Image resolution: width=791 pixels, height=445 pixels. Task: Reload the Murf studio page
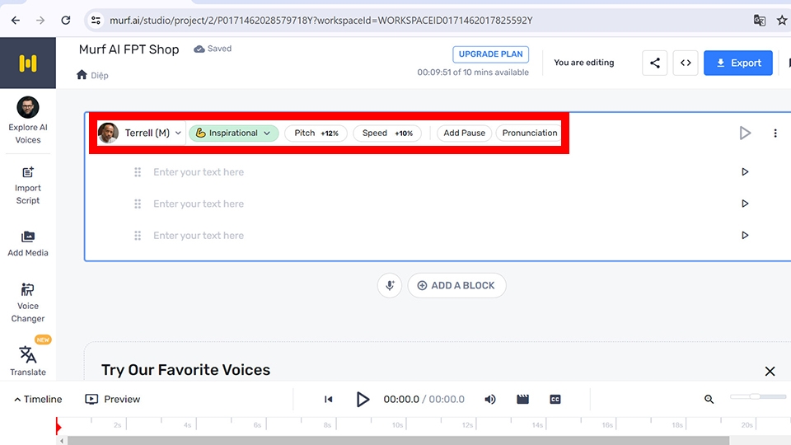pos(66,20)
